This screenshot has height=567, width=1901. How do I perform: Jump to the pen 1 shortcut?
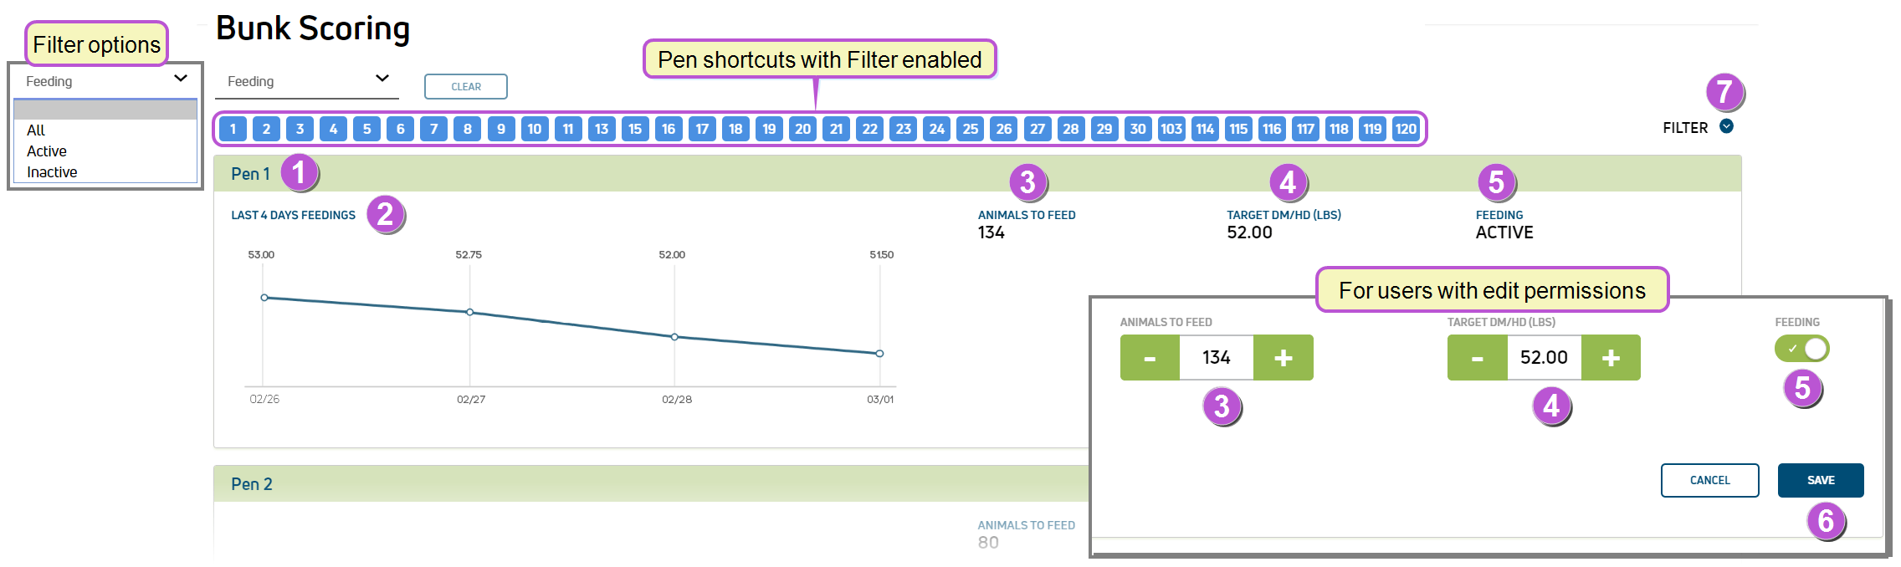tap(233, 129)
